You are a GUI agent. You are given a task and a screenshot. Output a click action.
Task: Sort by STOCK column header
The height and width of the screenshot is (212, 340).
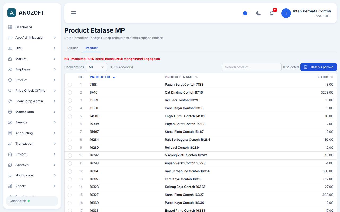pyautogui.click(x=325, y=77)
